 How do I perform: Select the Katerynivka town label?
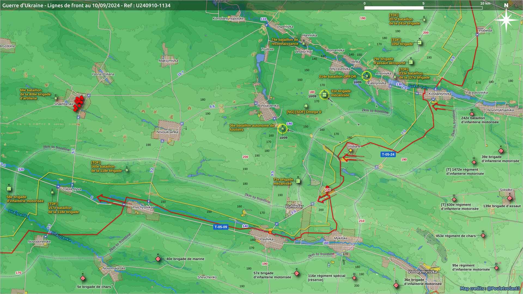pyautogui.click(x=377, y=83)
